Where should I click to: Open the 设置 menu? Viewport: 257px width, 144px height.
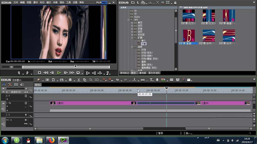(75, 3)
